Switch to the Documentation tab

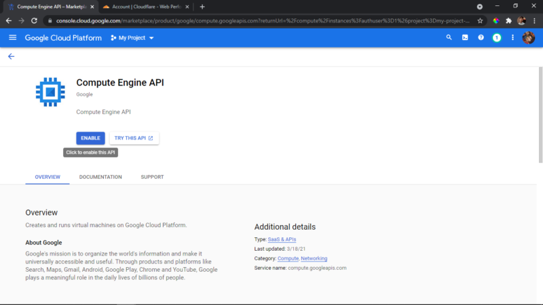point(100,177)
